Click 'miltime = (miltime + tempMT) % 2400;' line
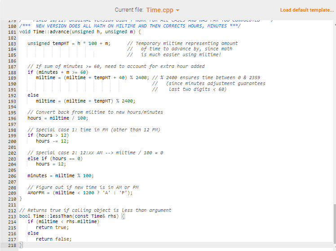Image resolution: width=336 pixels, height=251 pixels. pos(85,101)
